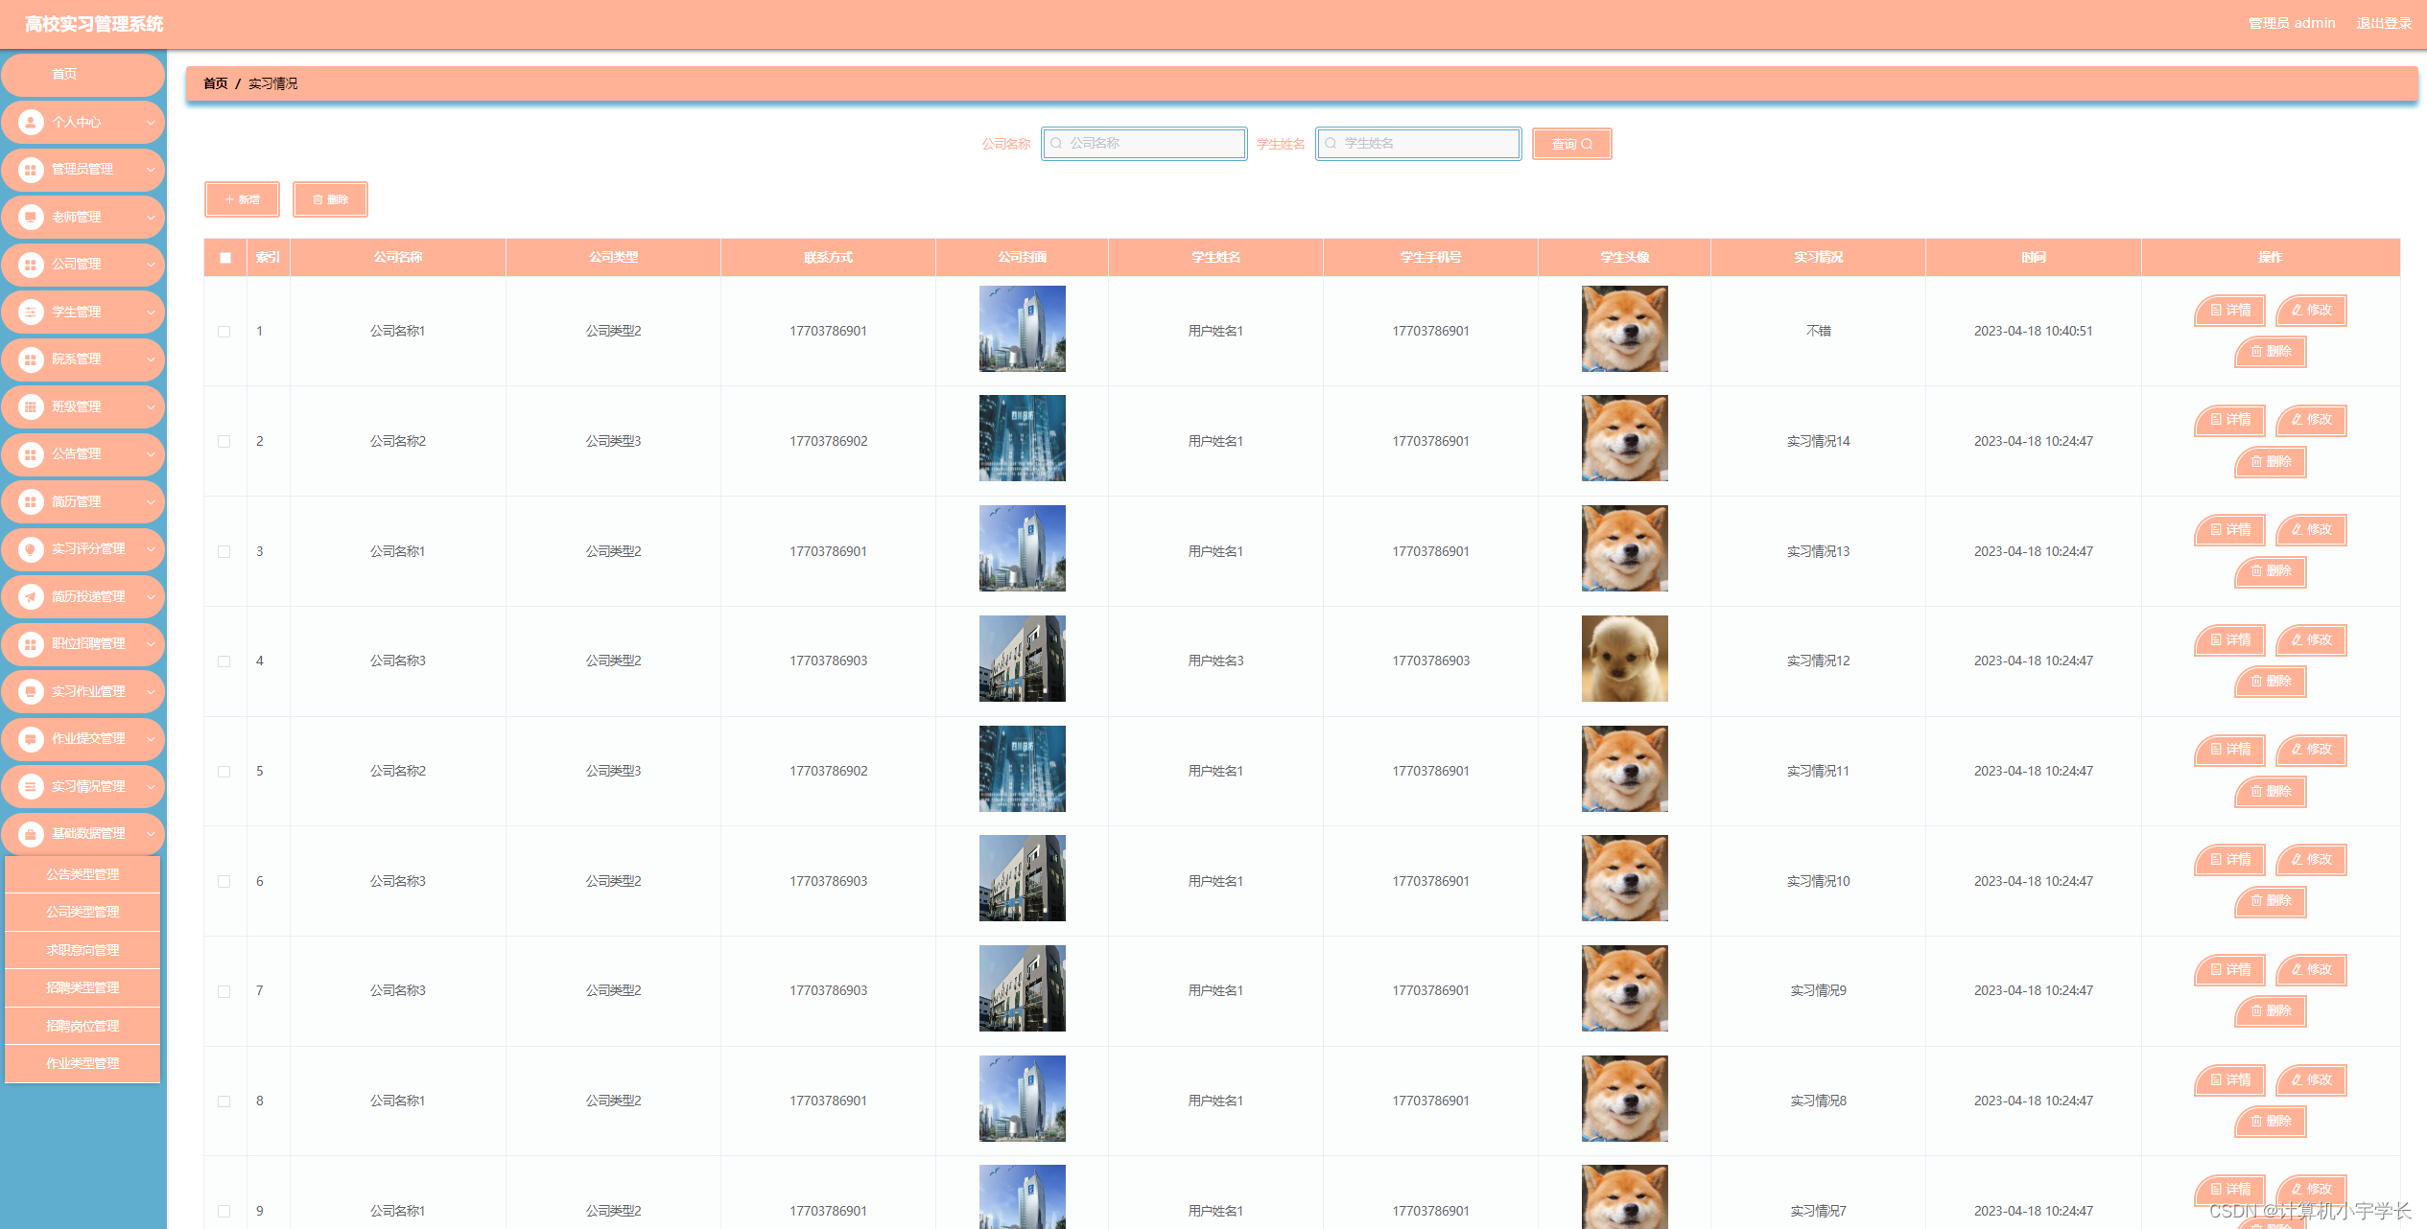This screenshot has height=1229, width=2427.
Task: Toggle the select-all checkbox in table header
Action: (x=225, y=257)
